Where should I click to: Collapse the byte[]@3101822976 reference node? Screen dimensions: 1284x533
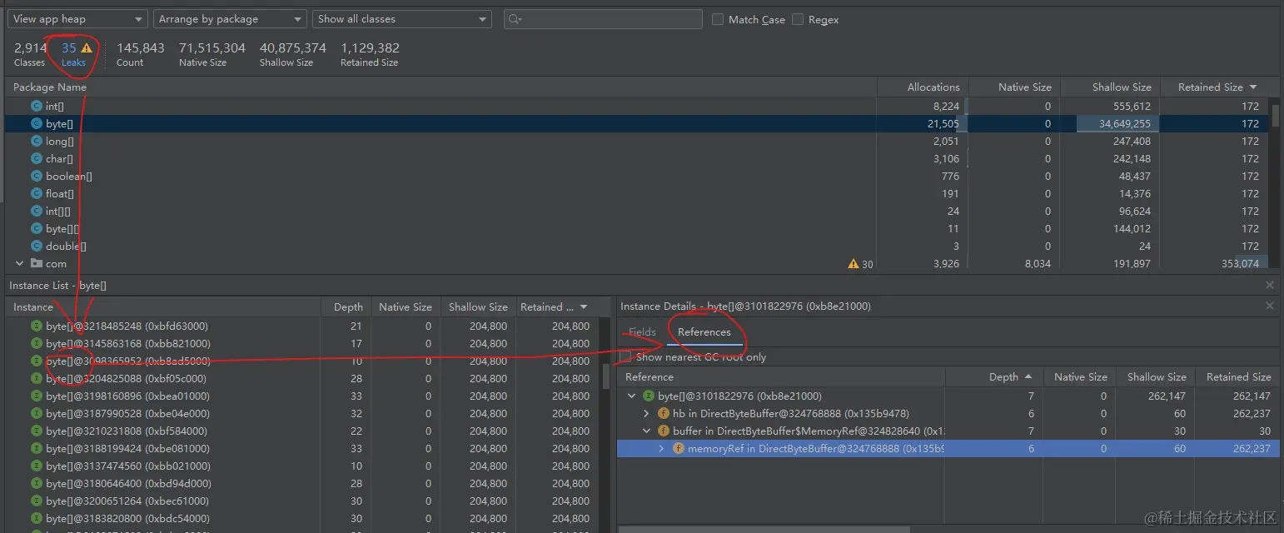633,396
